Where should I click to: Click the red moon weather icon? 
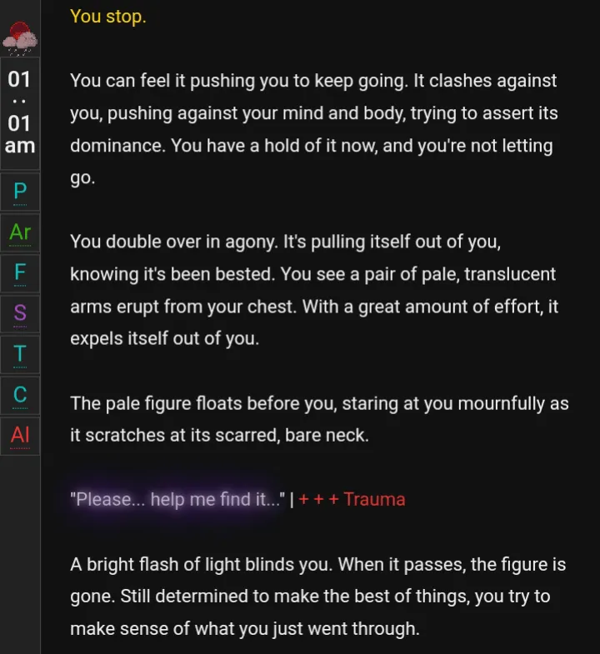tap(20, 34)
